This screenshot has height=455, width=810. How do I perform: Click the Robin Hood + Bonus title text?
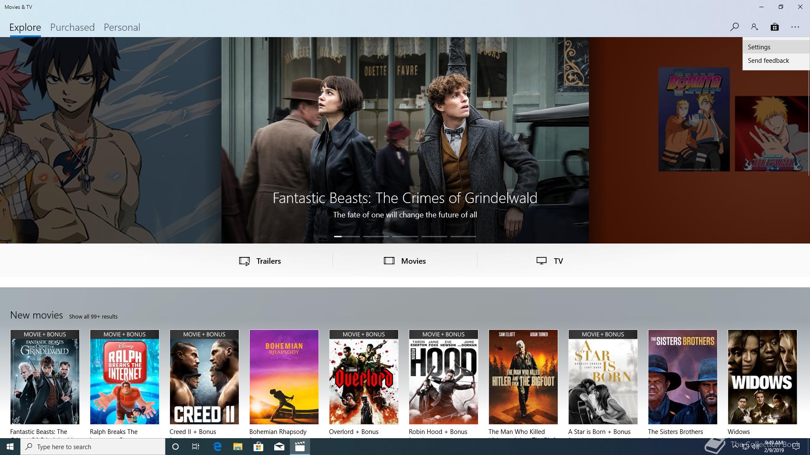point(438,432)
